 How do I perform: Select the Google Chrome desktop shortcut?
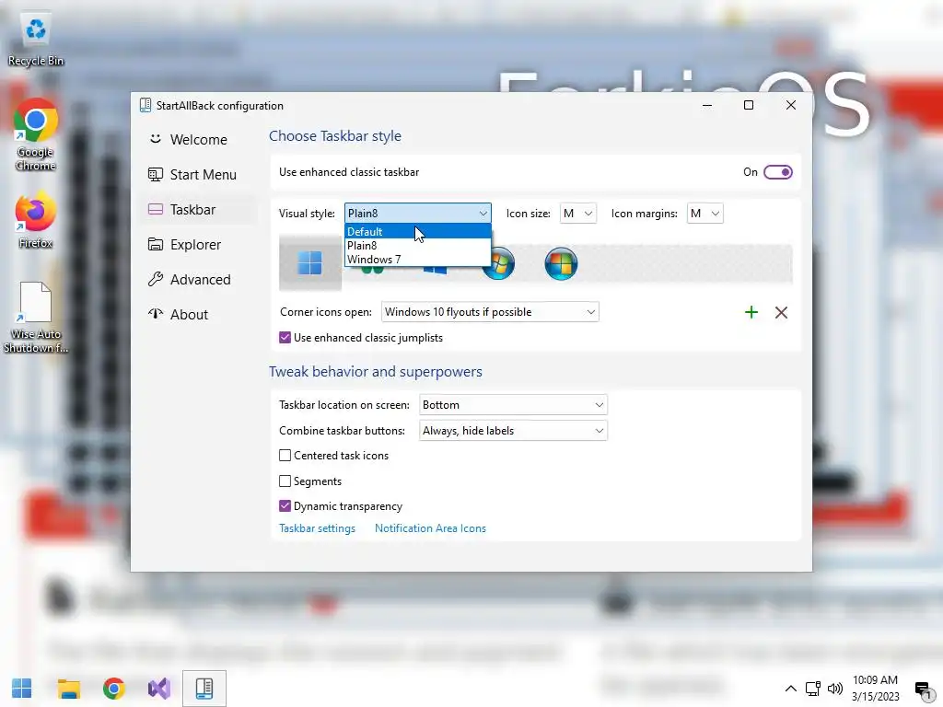36,134
